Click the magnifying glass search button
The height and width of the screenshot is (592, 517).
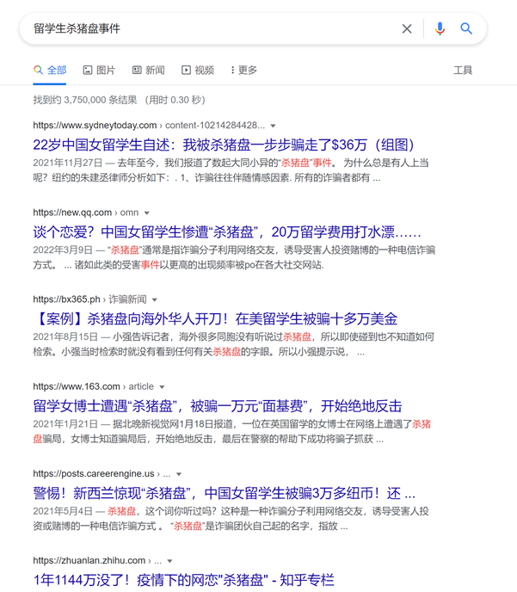(x=466, y=28)
